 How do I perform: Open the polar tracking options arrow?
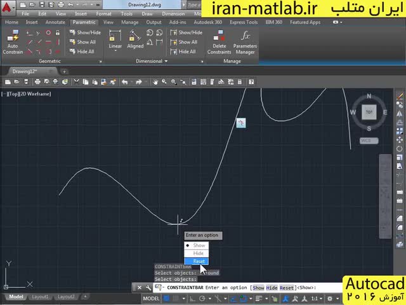209,299
